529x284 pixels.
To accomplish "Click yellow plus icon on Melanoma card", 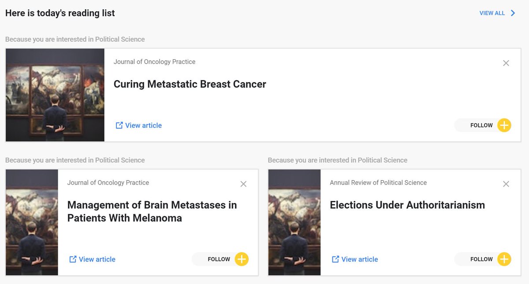I will click(x=242, y=259).
